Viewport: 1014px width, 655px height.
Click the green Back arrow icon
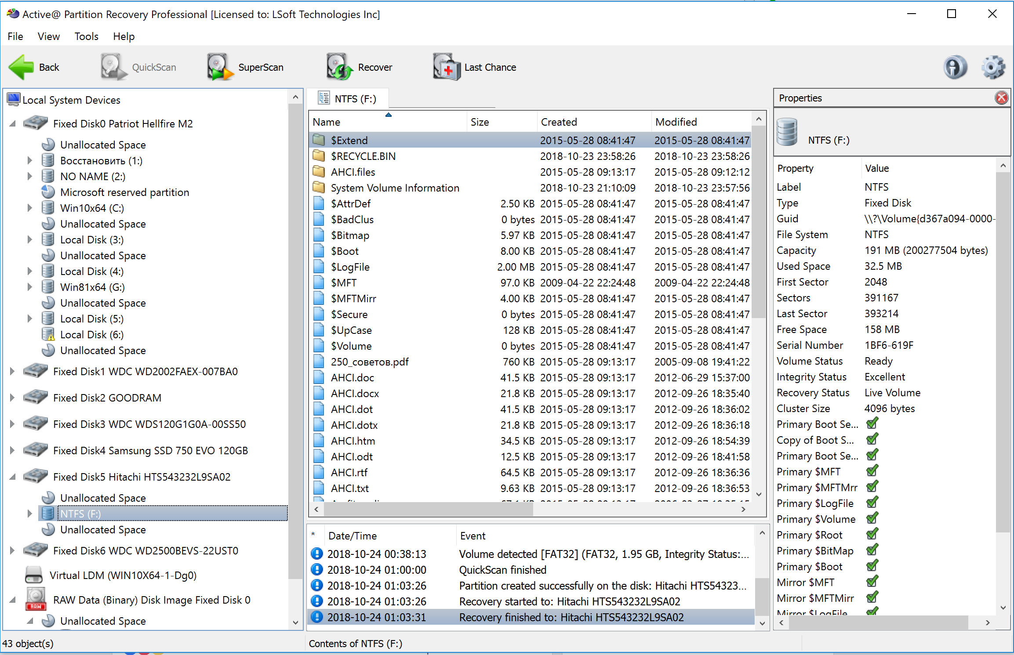pyautogui.click(x=21, y=67)
